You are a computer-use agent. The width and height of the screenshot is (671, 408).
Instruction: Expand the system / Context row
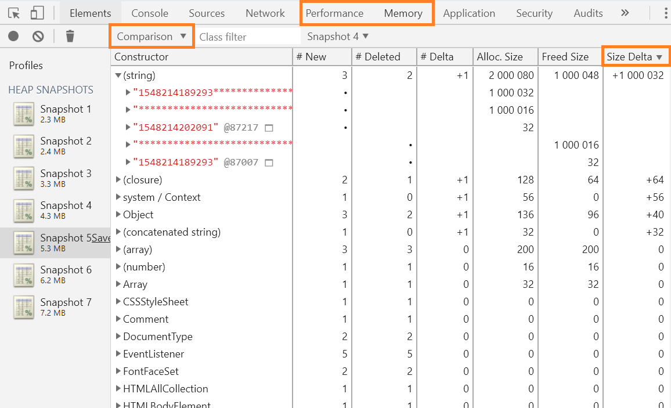coord(118,197)
